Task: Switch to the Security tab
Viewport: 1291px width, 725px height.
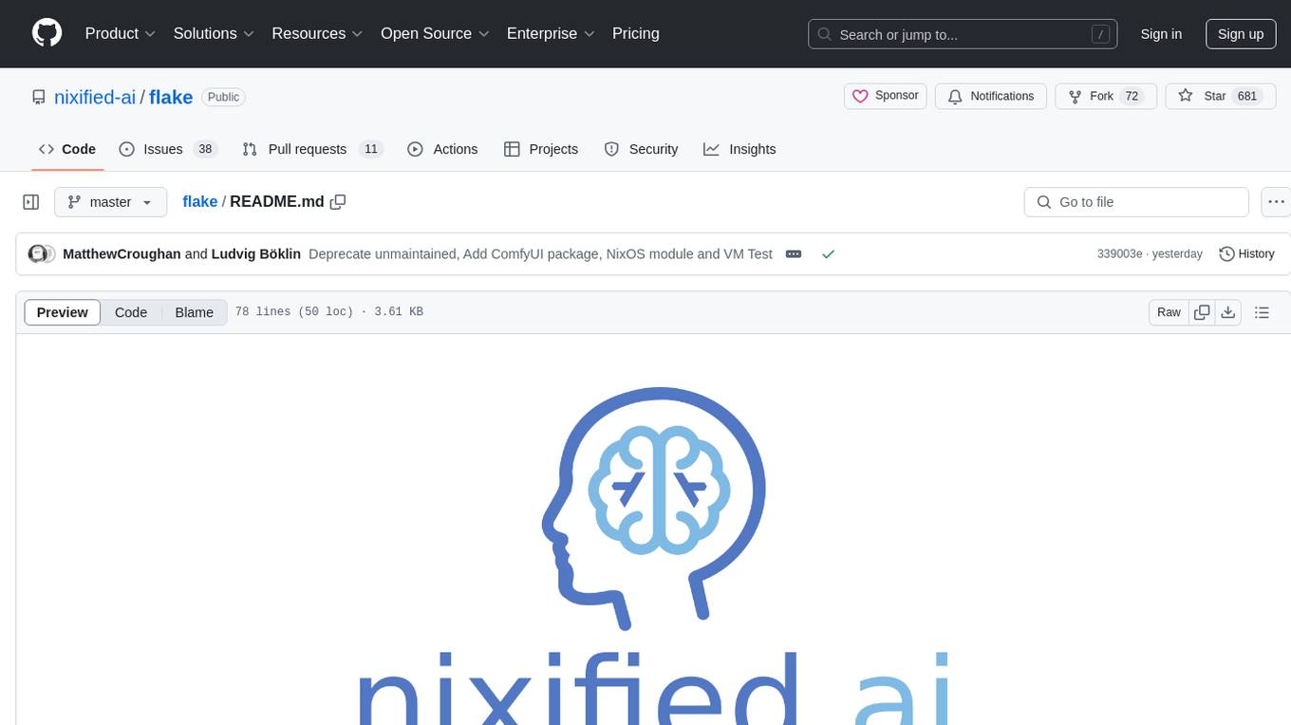Action: [642, 149]
